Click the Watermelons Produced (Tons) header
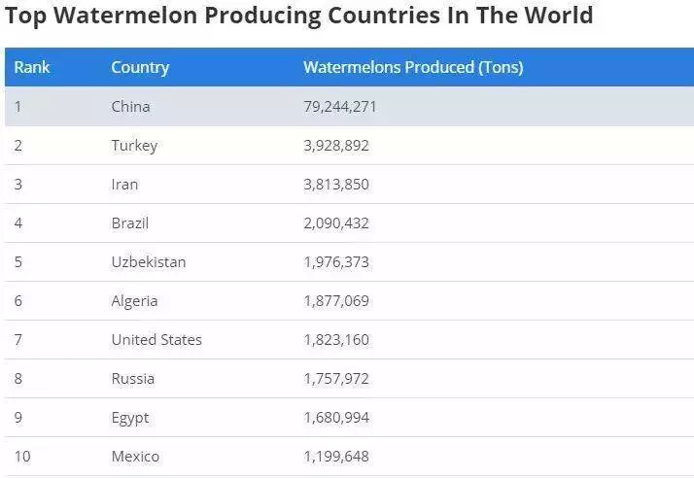 (x=413, y=68)
